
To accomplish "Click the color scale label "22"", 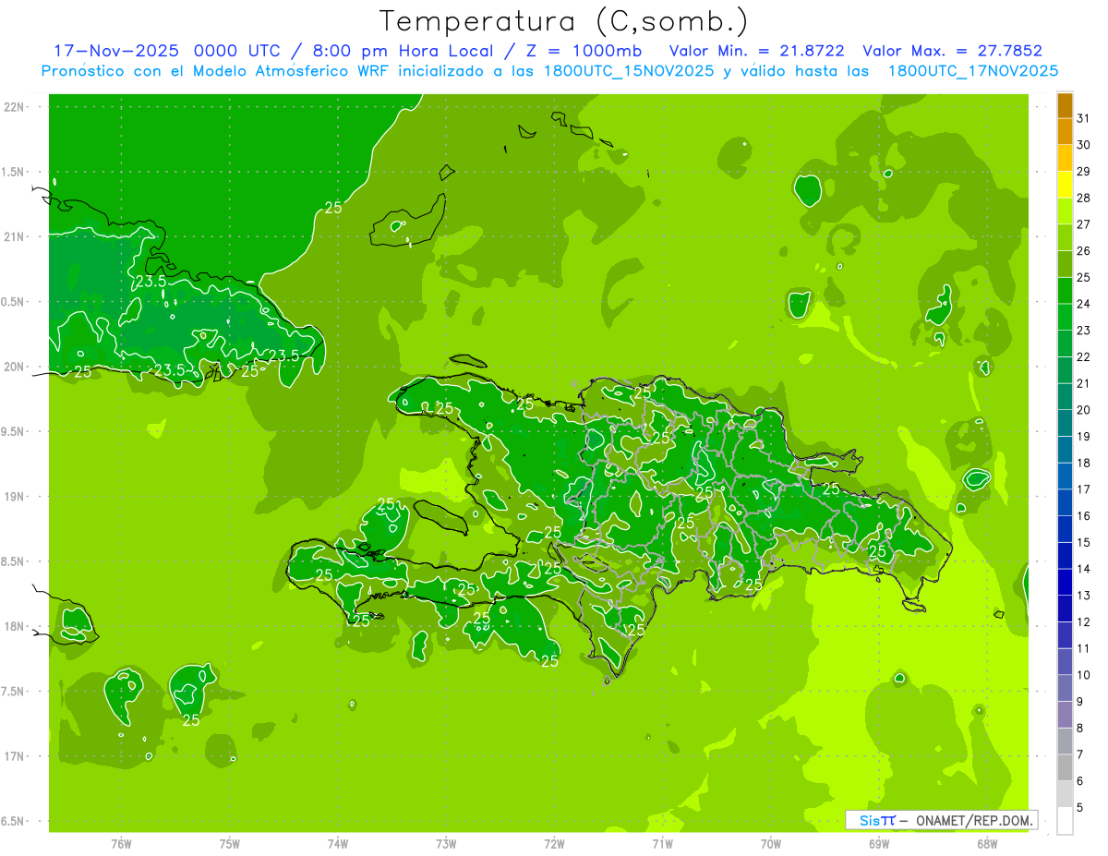I will pyautogui.click(x=1084, y=356).
